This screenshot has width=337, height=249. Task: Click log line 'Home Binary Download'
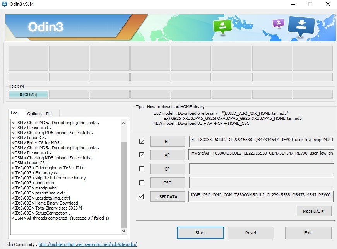[45, 203]
